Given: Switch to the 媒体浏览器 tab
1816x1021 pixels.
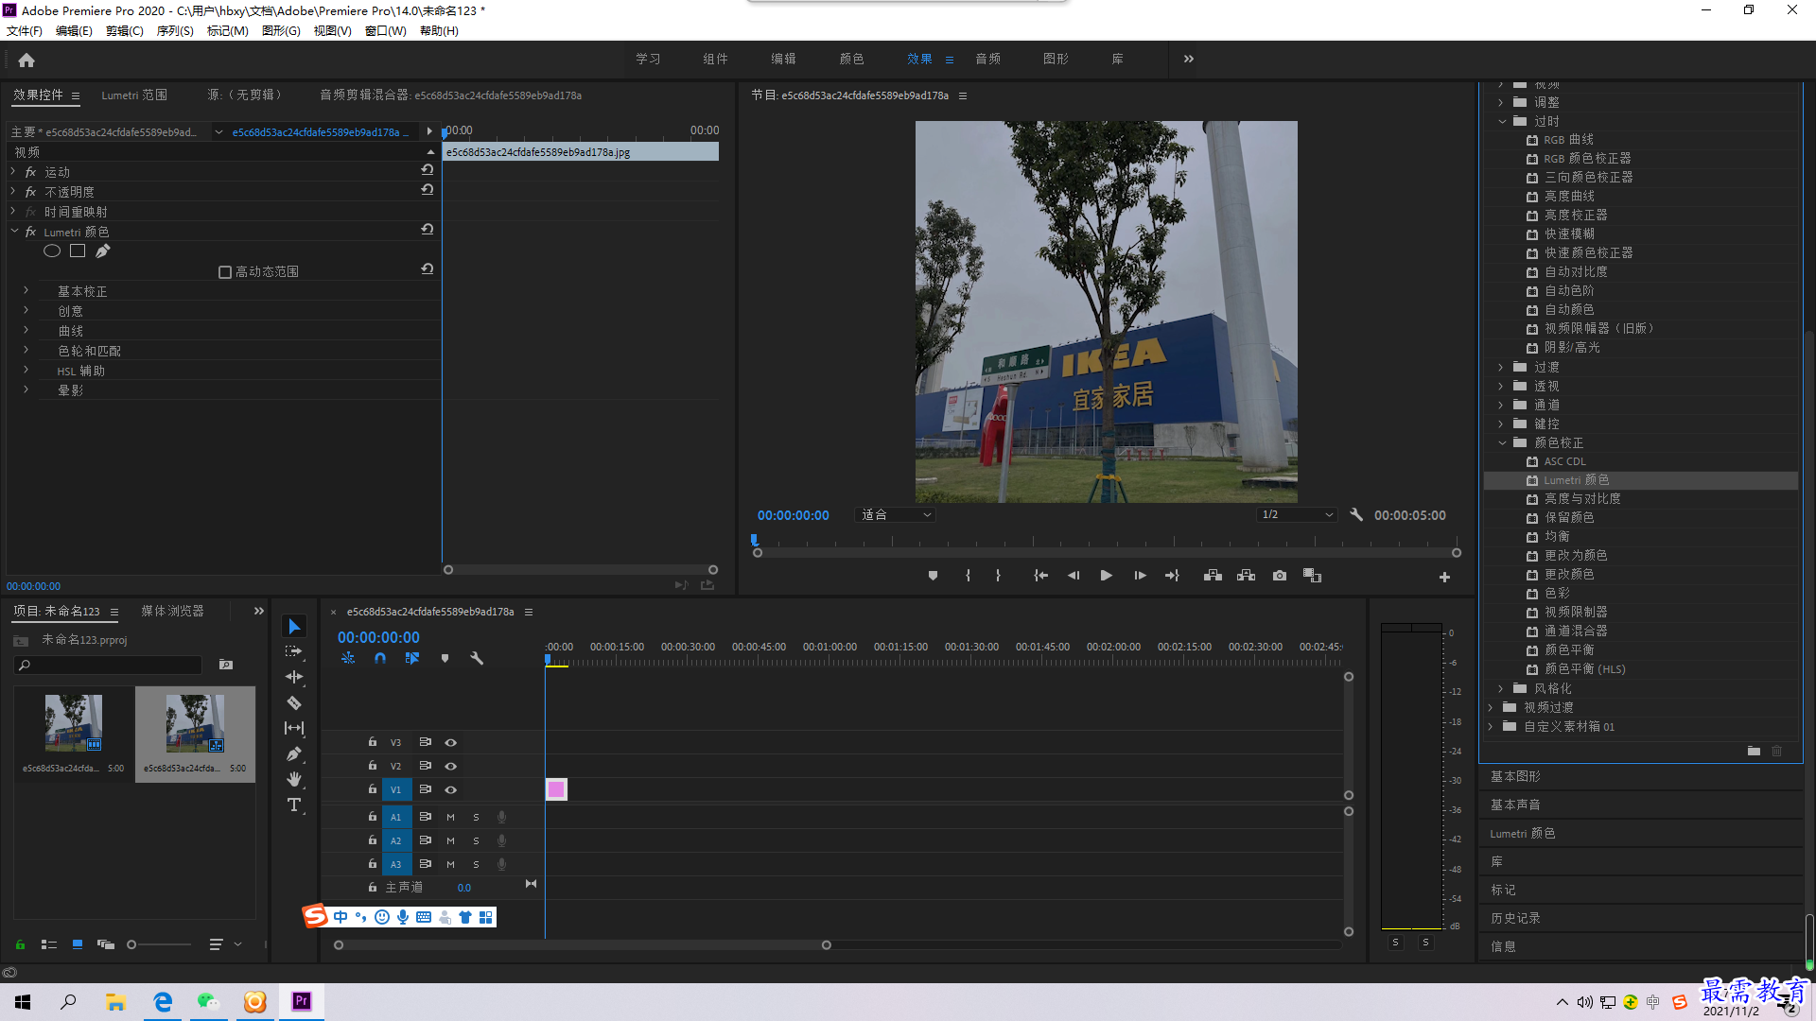Looking at the screenshot, I should tap(172, 612).
